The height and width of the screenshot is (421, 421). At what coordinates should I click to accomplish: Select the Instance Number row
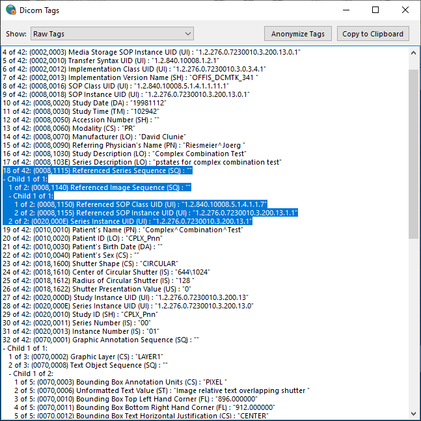click(x=81, y=331)
